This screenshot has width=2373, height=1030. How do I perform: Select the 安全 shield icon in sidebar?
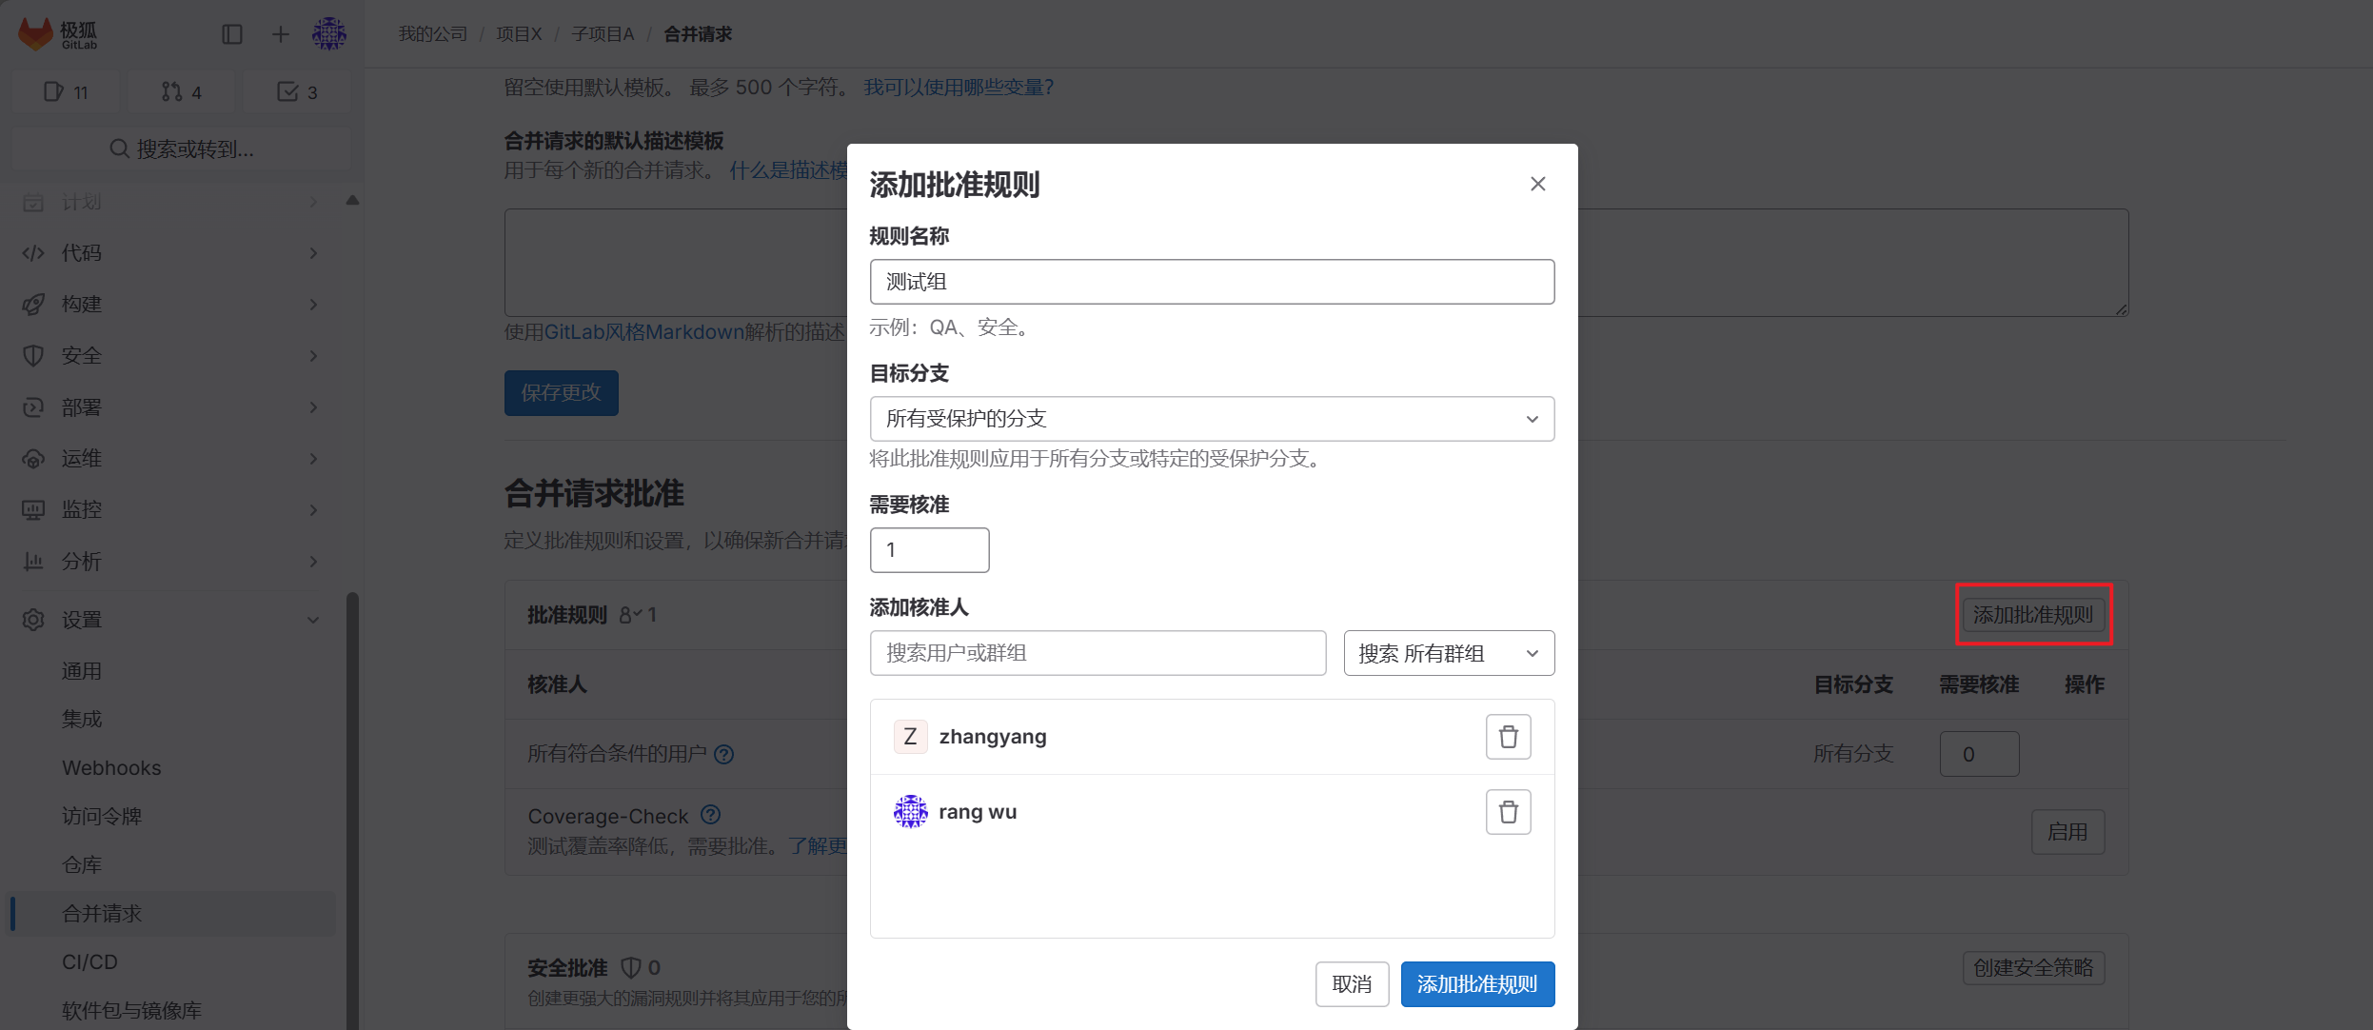pyautogui.click(x=33, y=355)
